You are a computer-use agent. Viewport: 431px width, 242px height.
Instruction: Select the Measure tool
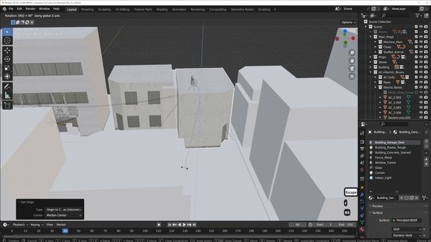pyautogui.click(x=7, y=95)
